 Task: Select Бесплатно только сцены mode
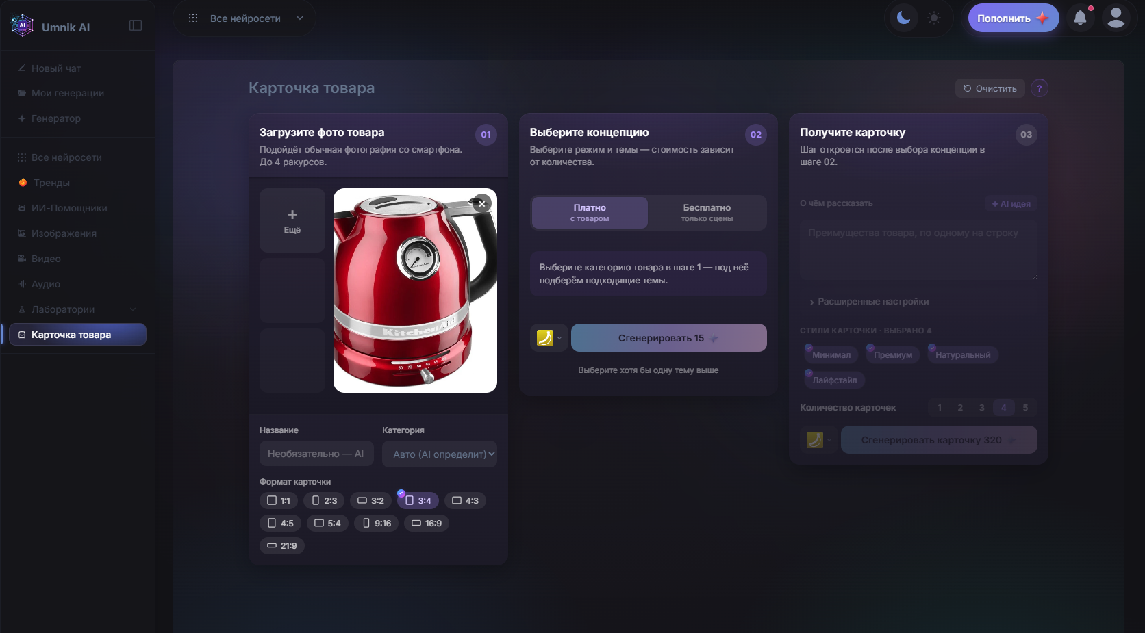[707, 213]
